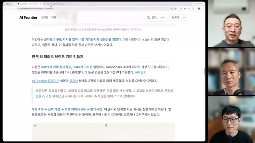Click highlighted text '후보 4개 → 선택·개선'
Screen dimensions: 255x143
click(x=46, y=109)
